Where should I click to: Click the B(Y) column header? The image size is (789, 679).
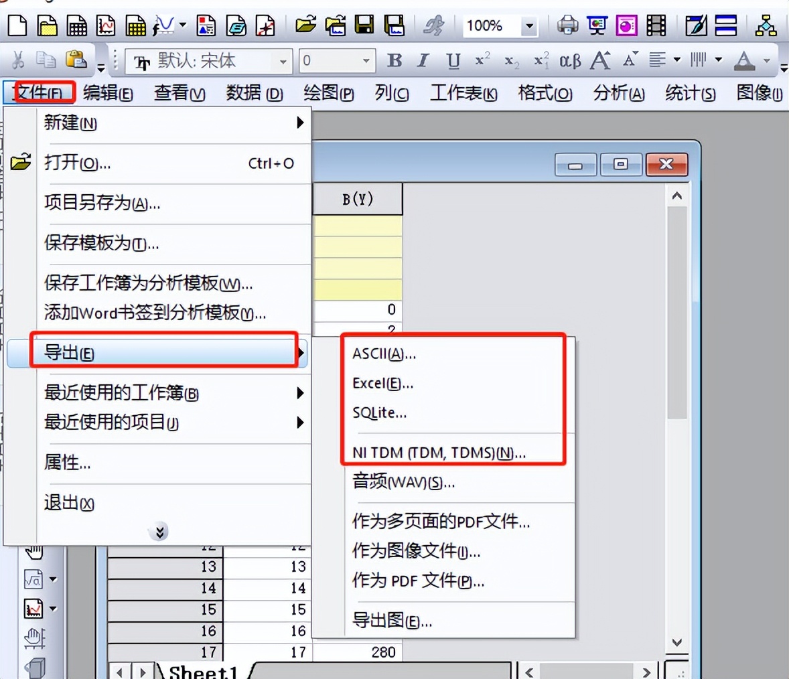(358, 200)
